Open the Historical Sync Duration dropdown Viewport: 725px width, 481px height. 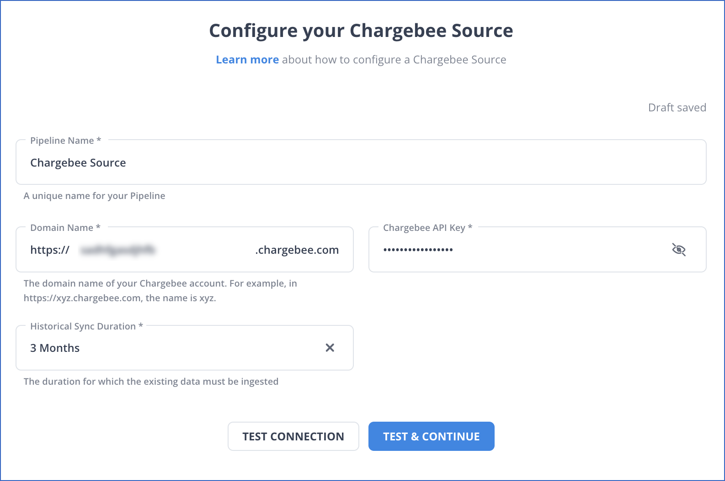click(185, 348)
